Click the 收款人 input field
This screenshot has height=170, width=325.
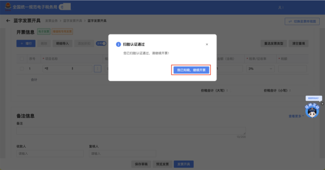50,154
